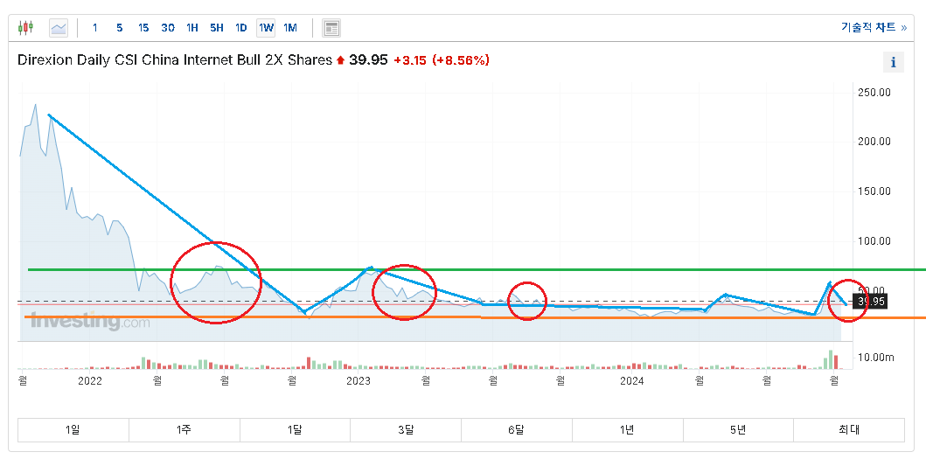
Task: Select the 5 minute interval
Action: pyautogui.click(x=119, y=28)
